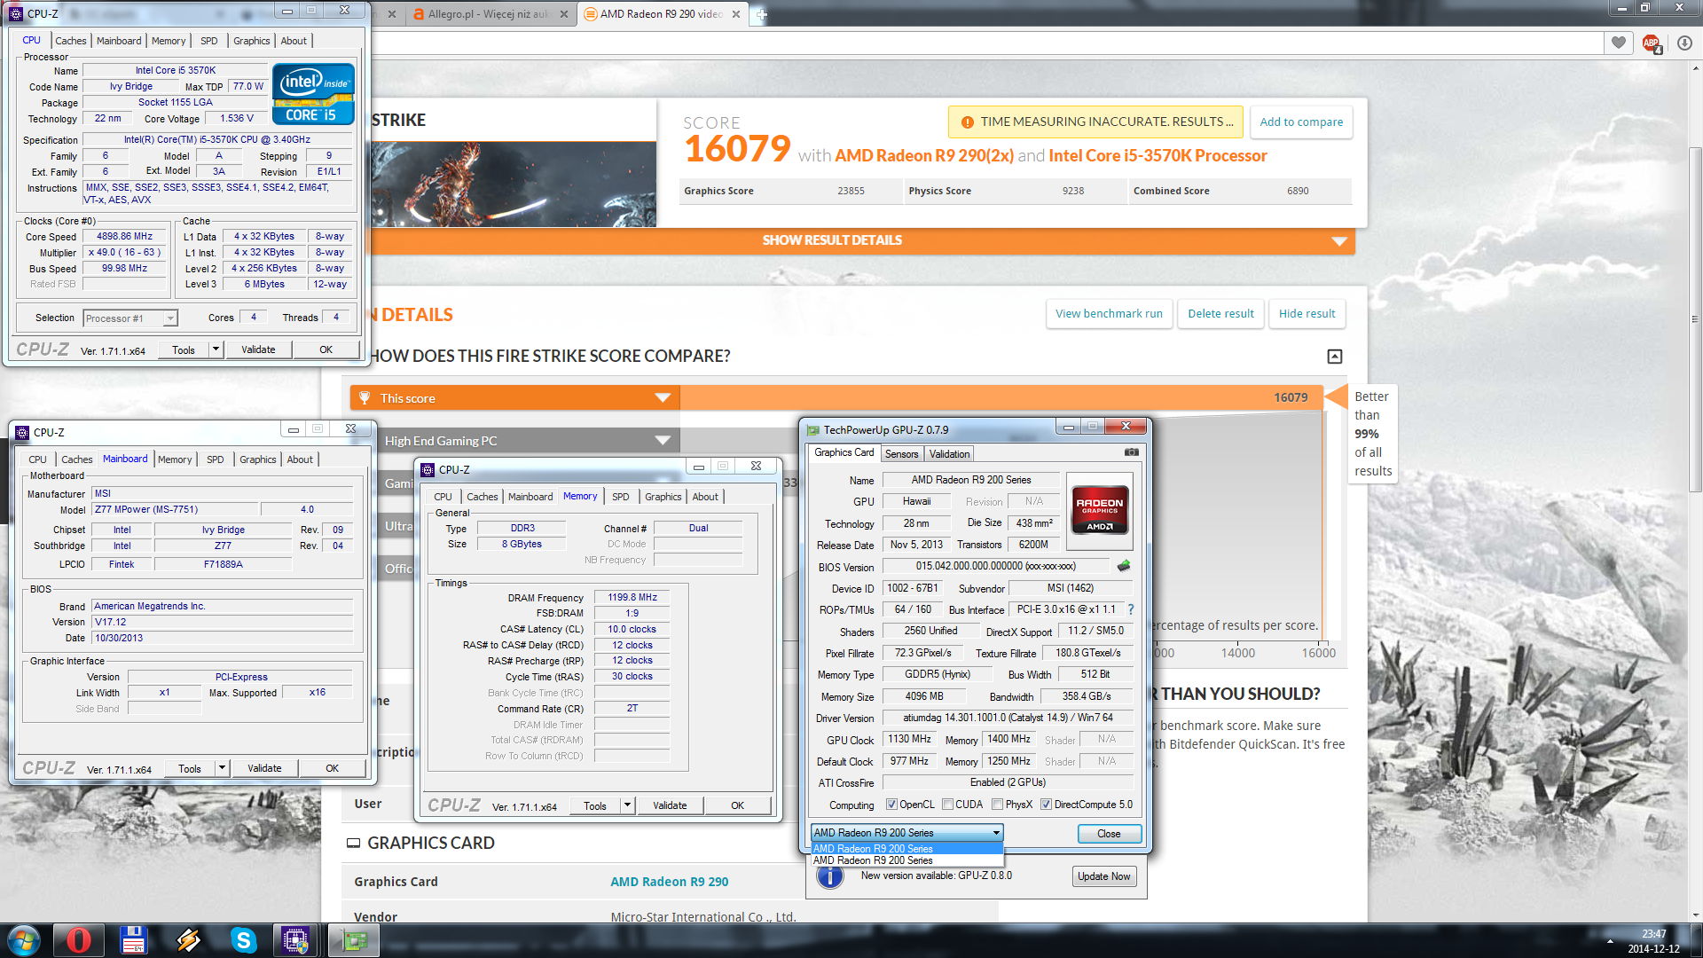Click View benchmark run
Viewport: 1703px width, 958px height.
(x=1109, y=314)
